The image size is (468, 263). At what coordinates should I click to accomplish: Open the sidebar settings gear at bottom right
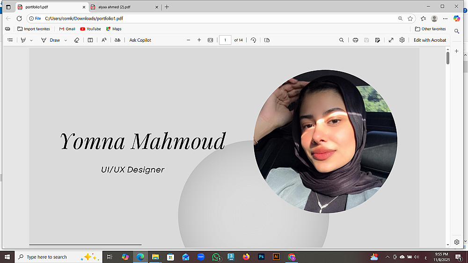pos(457,242)
